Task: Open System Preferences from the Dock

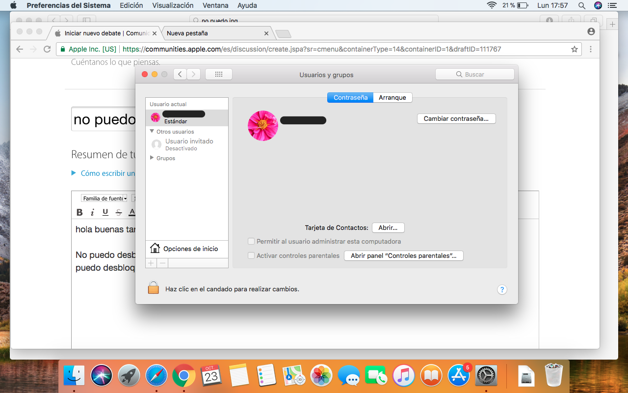Action: click(486, 376)
